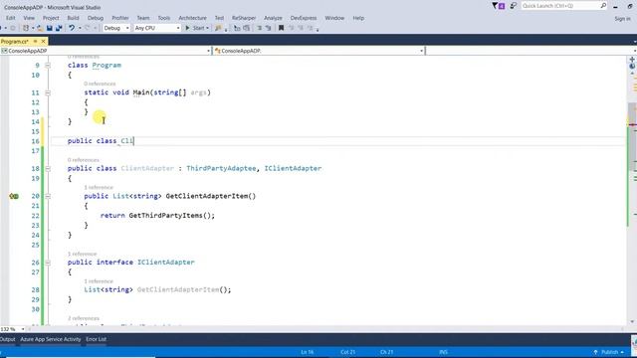This screenshot has height=358, width=637.
Task: Open the Analyze menu
Action: tap(273, 18)
